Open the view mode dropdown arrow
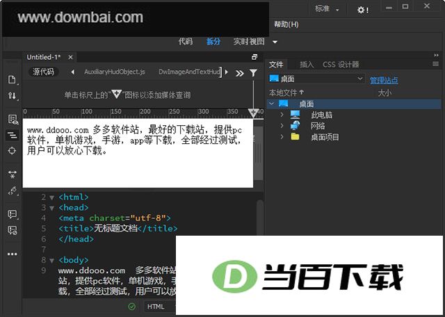The height and width of the screenshot is (317, 445). coord(275,42)
